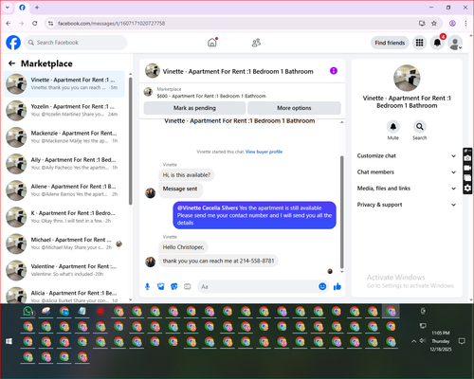Click the 'Hi, is this available?' message
474x379 pixels.
pyautogui.click(x=187, y=175)
